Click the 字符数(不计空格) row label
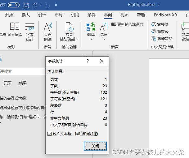189x158 pixels. (x=65, y=92)
